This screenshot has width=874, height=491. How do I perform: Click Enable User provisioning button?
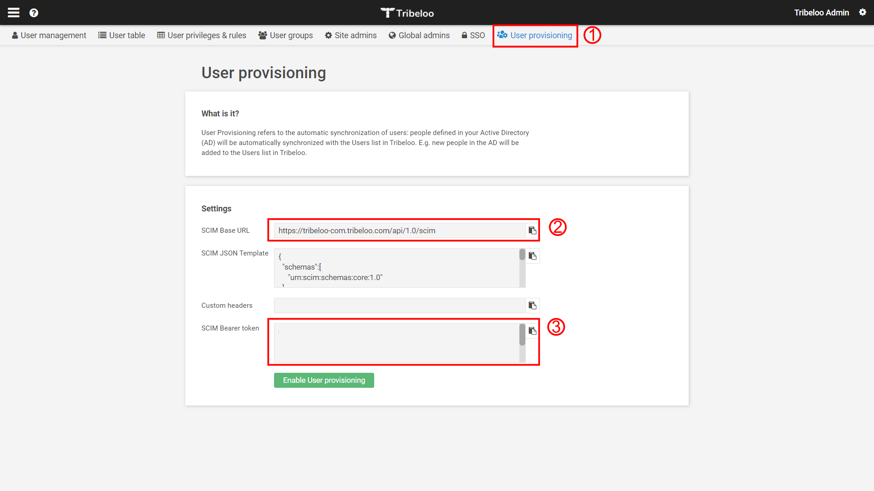[324, 380]
